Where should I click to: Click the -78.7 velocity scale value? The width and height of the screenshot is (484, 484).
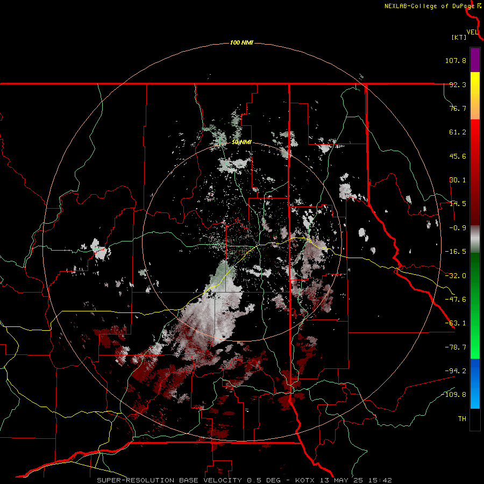(x=455, y=347)
